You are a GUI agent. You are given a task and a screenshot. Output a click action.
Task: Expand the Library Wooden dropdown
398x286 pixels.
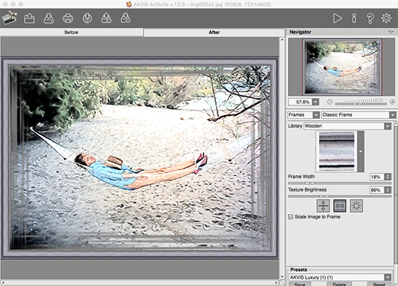387,126
